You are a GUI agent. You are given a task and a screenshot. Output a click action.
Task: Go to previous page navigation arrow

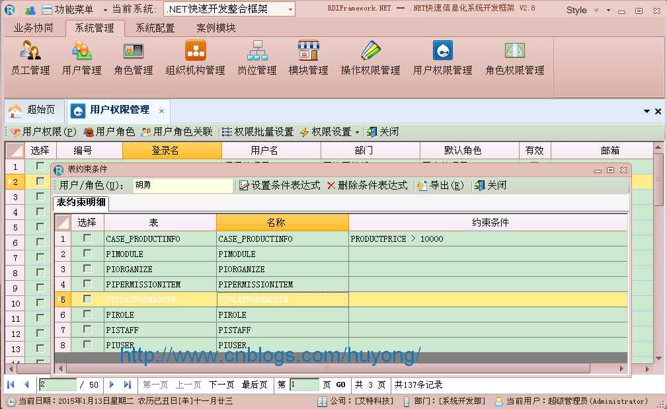26,385
